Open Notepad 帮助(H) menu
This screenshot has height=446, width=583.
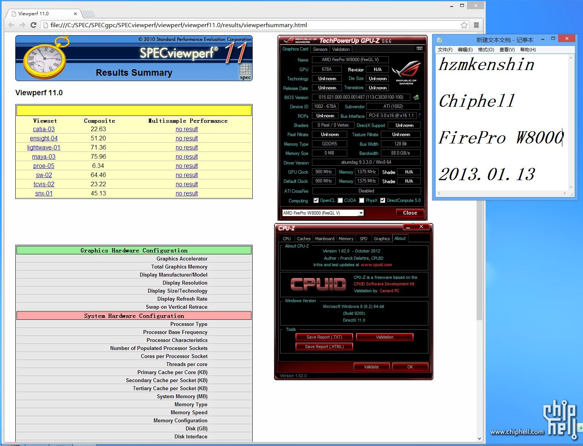(x=528, y=50)
